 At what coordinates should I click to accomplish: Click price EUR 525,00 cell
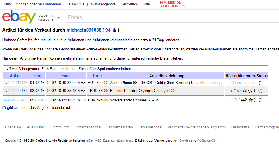pyautogui.click(x=98, y=100)
